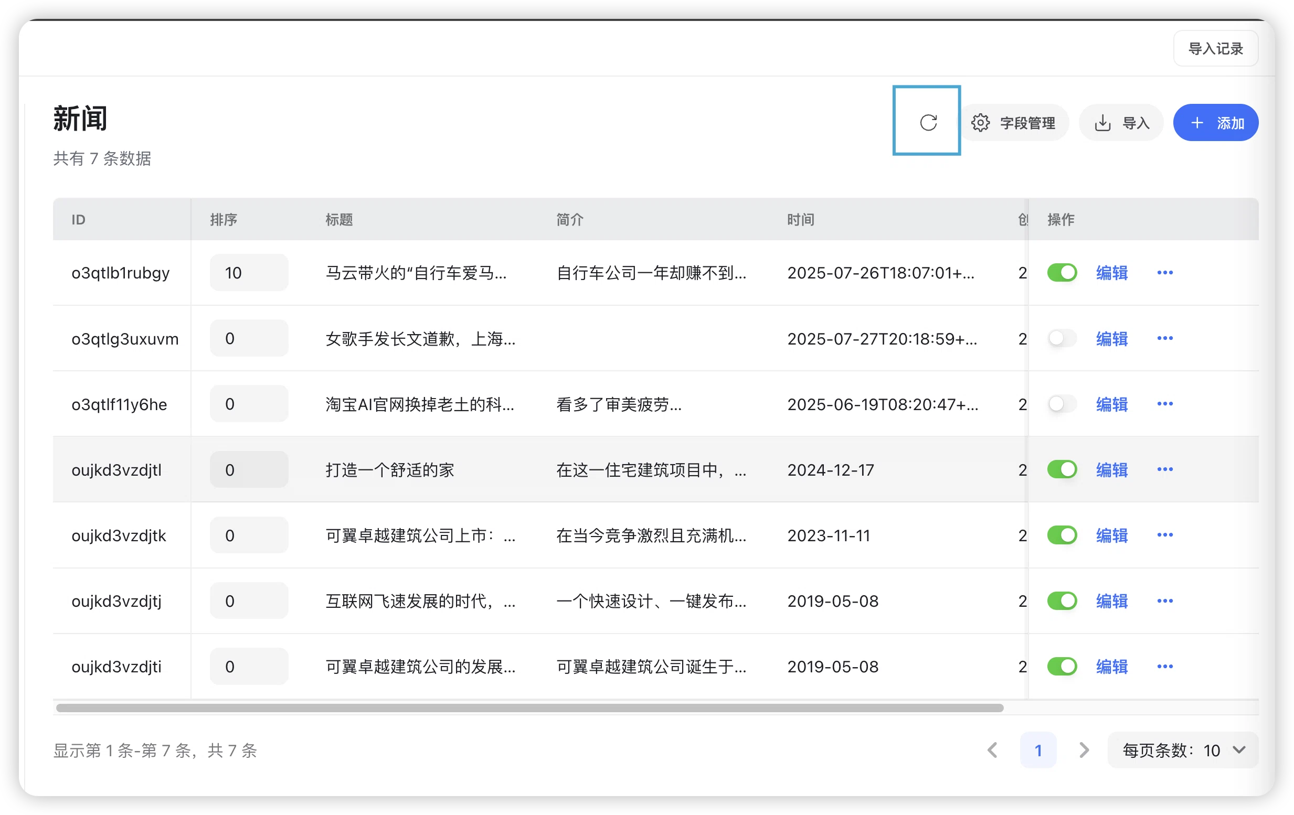1294x815 pixels.
Task: Toggle the switch for row o3qtlb1rubgy
Action: tap(1062, 272)
